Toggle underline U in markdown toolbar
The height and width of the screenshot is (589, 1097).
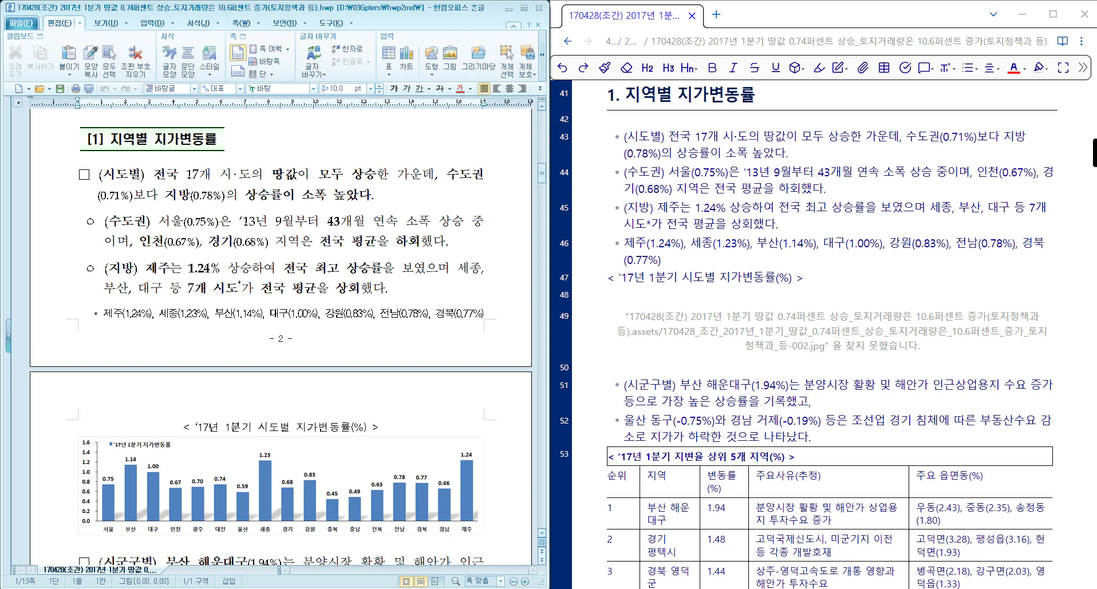click(x=776, y=68)
